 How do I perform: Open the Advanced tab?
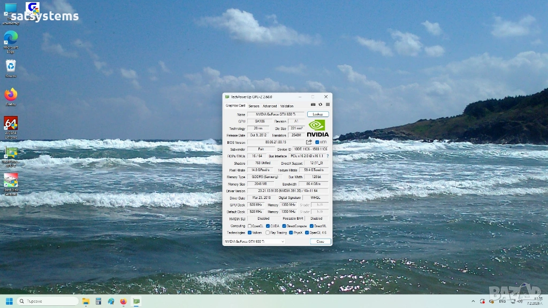click(270, 106)
